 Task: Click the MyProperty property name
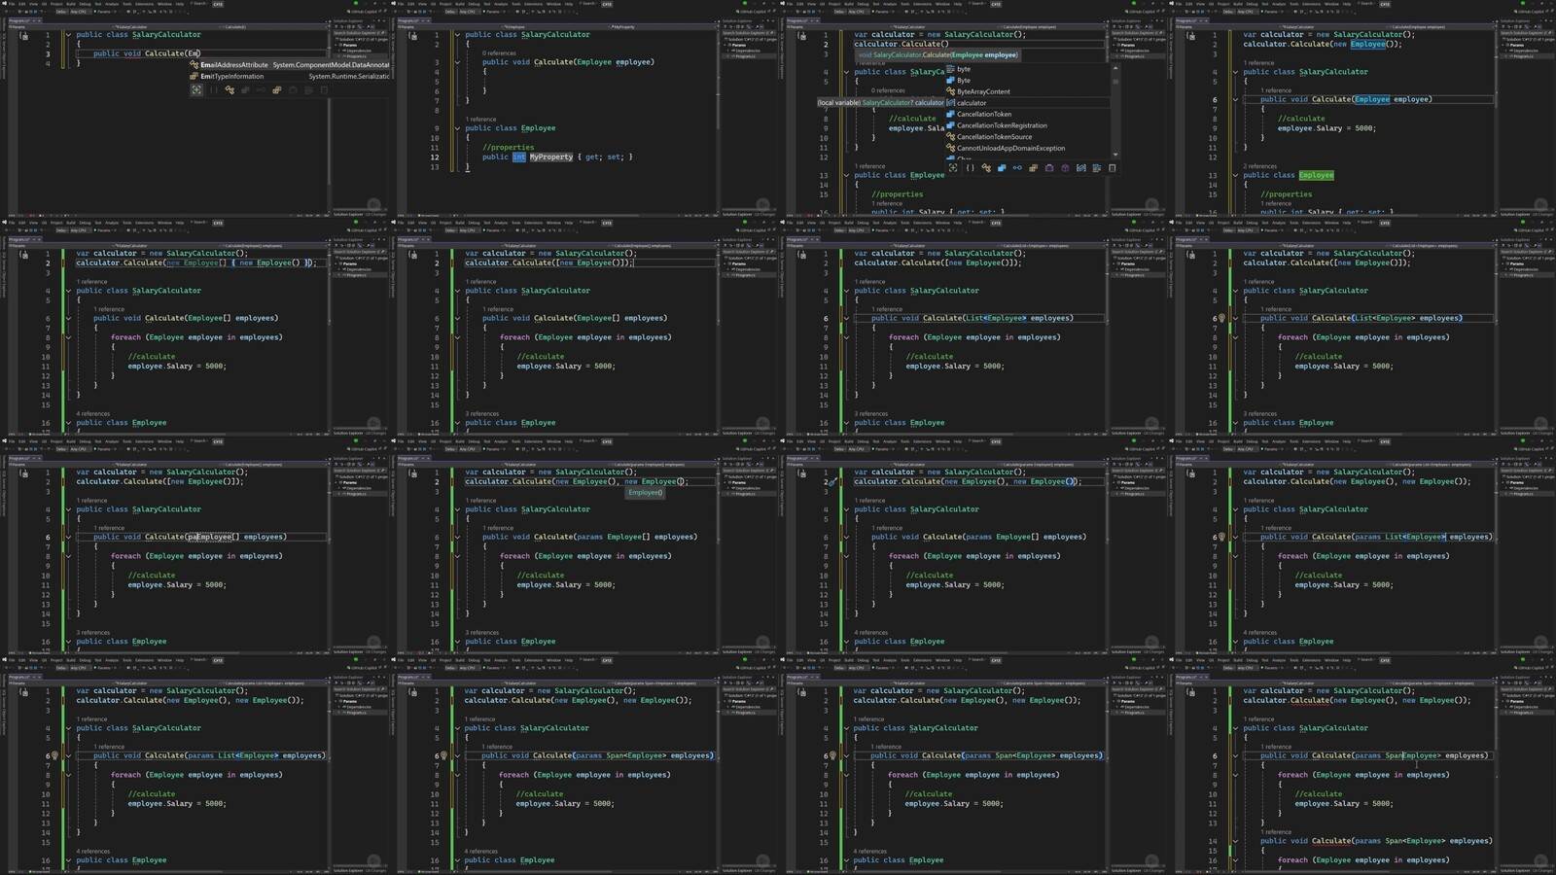(x=551, y=157)
